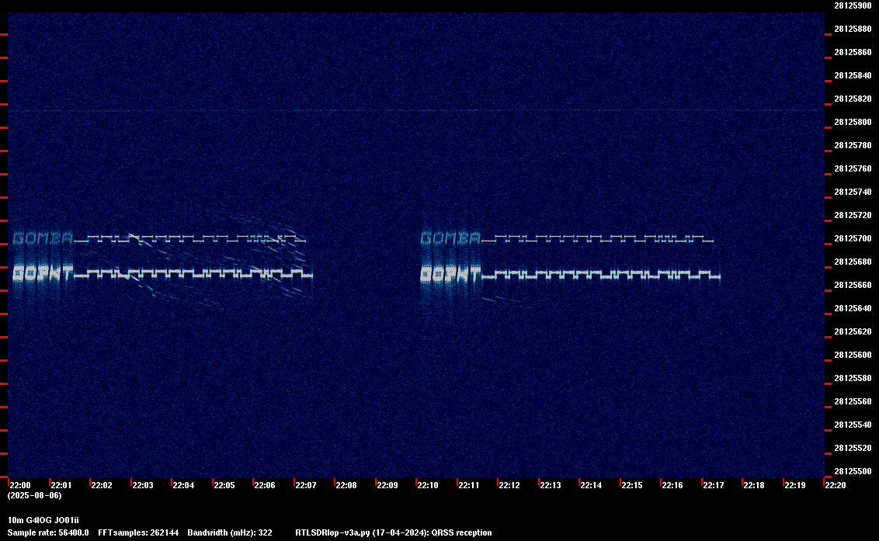Viewport: 879px width, 541px height.
Task: Click the 22:05 time label
Action: coord(224,485)
